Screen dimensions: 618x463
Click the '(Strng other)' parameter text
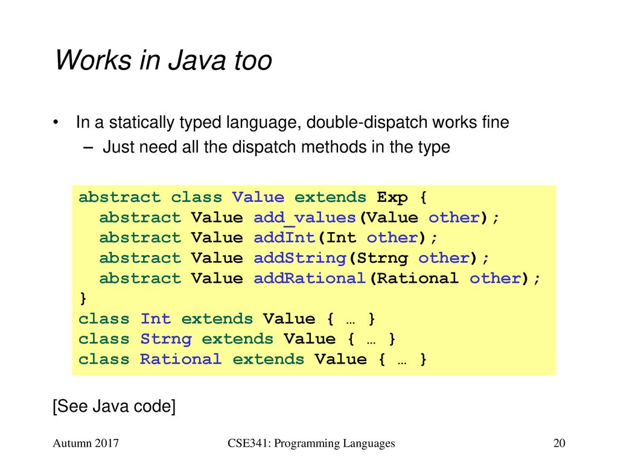click(413, 259)
